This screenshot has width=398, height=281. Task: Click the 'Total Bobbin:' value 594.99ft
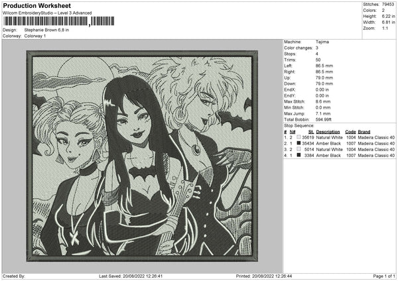[324, 119]
